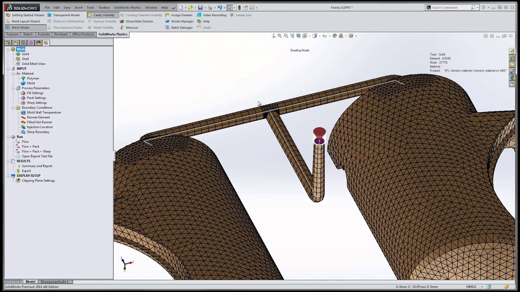Open the ConfigurationManager tab icon

(x=23, y=43)
